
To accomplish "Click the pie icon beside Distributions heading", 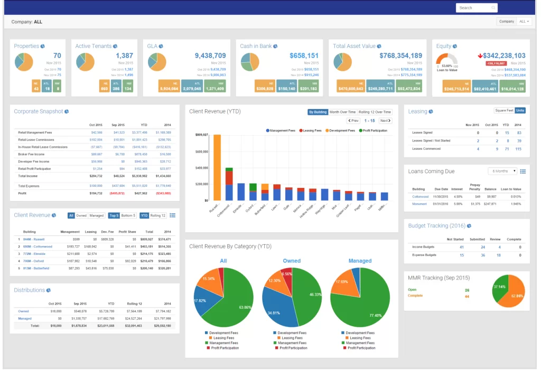I will point(49,290).
